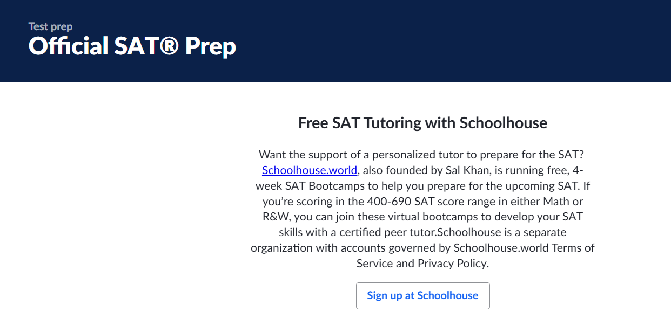Screen dimensions: 671x325
Task: Click the Free SAT Tutoring with Schoolhouse heading
Action: [422, 123]
